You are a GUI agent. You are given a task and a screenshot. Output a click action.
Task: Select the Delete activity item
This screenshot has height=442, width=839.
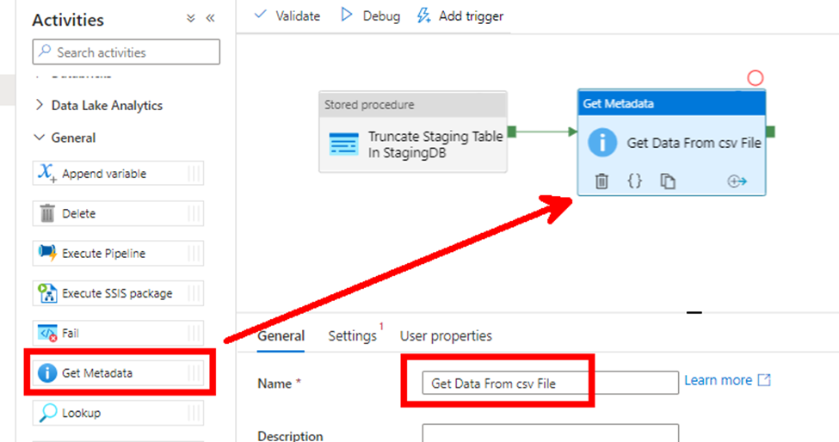(x=118, y=213)
